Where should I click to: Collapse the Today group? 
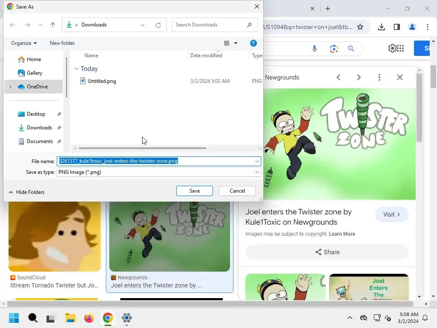(x=77, y=69)
